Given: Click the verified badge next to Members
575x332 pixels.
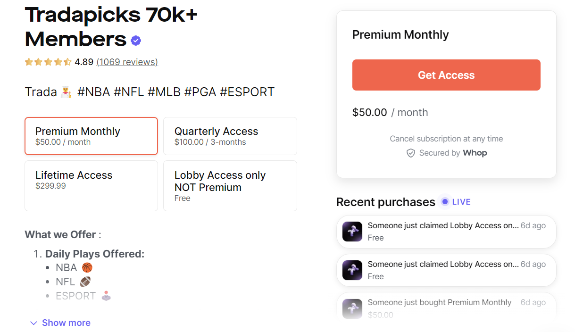Looking at the screenshot, I should coord(136,41).
